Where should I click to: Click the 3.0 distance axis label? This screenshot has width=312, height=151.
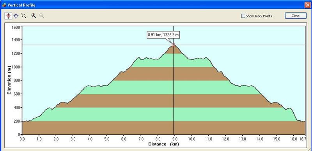(x=73, y=139)
